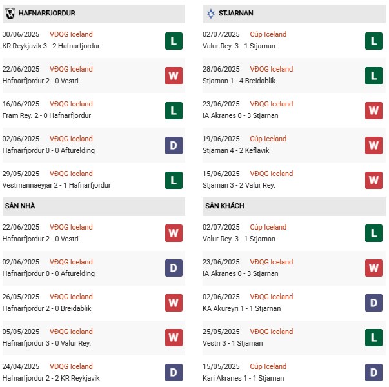Click W badge for Hafnarfjordur 2-0 Vestri in top section
Screen dimensions: 389x387
point(174,75)
